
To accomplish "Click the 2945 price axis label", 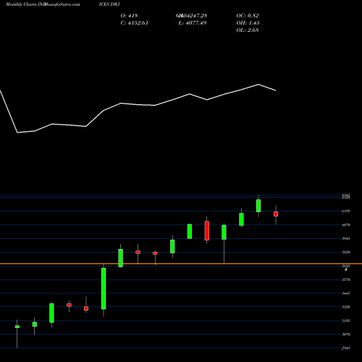I will click(x=346, y=348).
